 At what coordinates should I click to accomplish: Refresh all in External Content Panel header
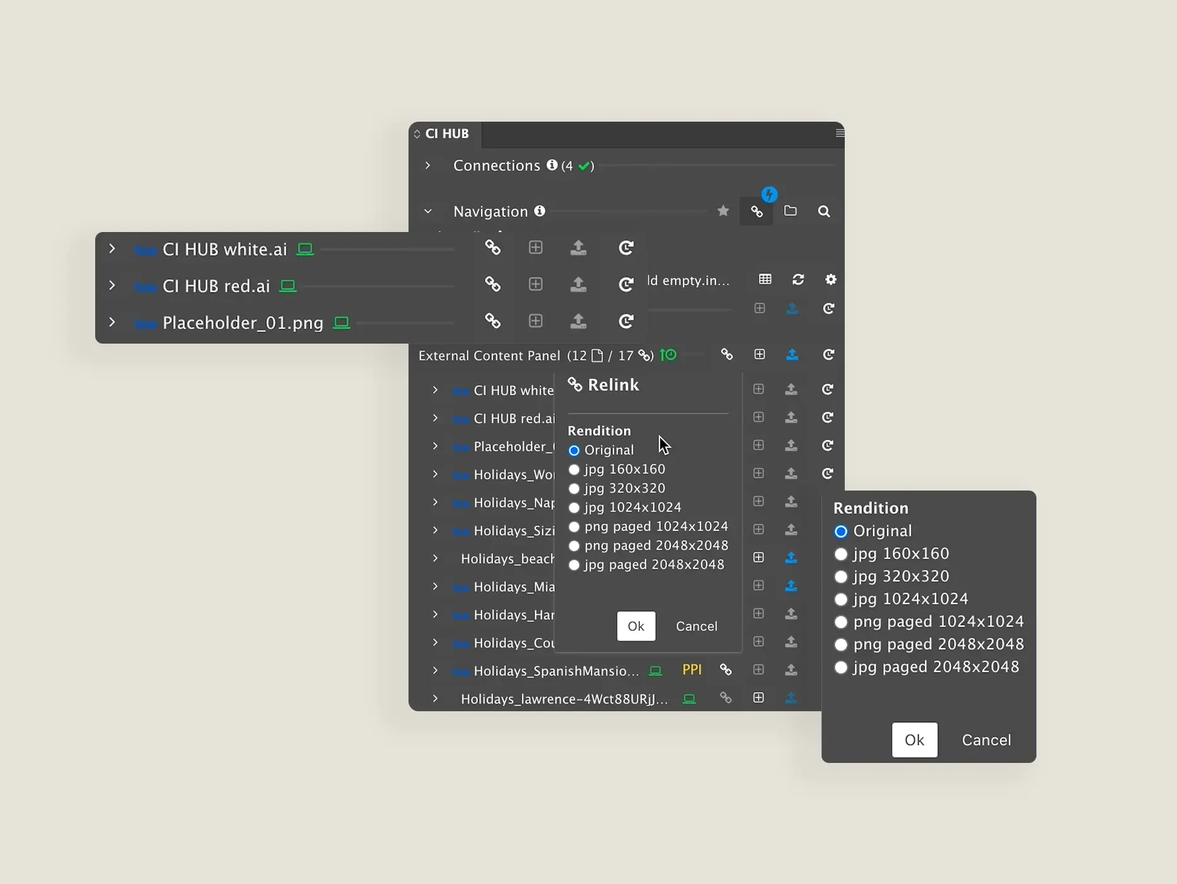click(828, 355)
